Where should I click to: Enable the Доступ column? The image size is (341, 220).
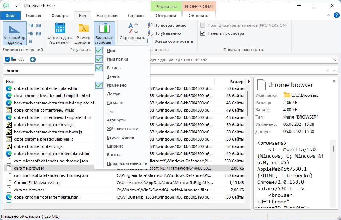click(122, 94)
